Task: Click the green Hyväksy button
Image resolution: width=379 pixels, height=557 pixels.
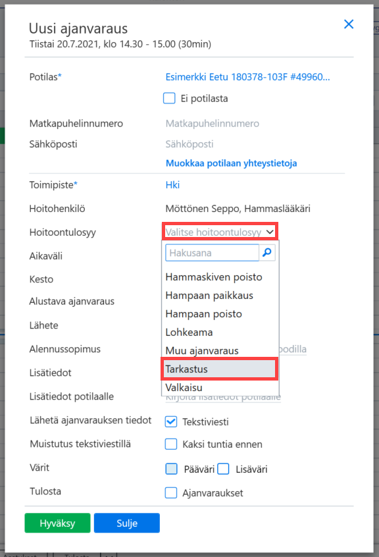Action: [x=57, y=523]
